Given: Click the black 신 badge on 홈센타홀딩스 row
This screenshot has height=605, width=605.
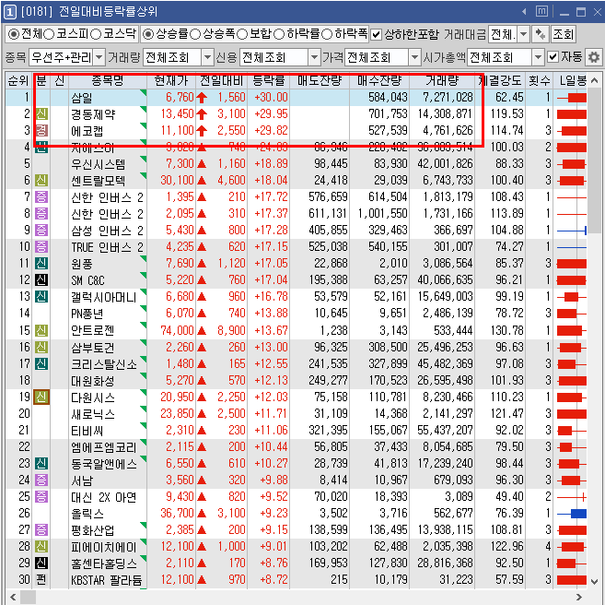Looking at the screenshot, I should click(41, 563).
